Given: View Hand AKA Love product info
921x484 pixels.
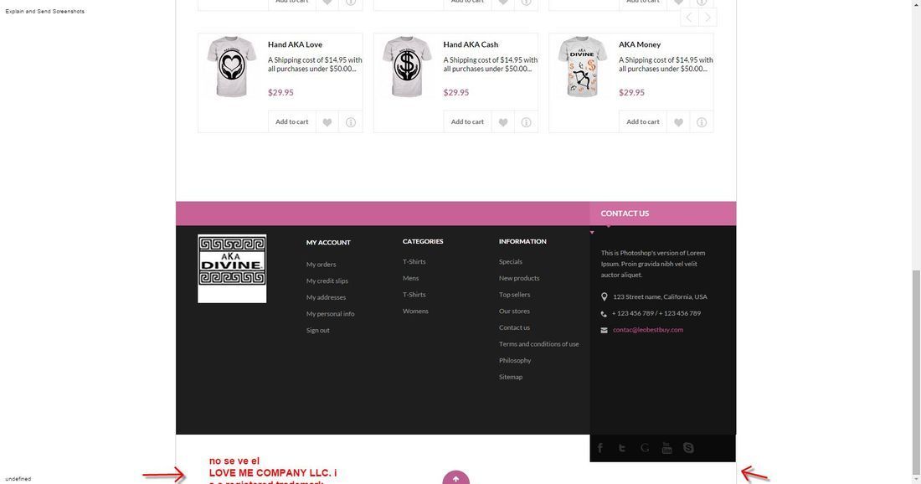Looking at the screenshot, I should pos(351,122).
